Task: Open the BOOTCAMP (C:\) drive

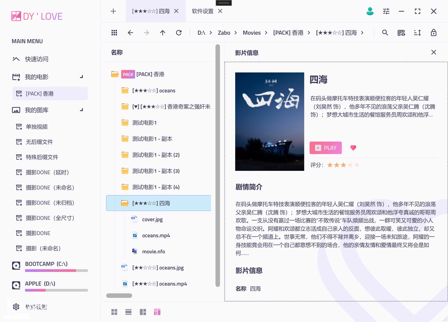Action: [x=50, y=266]
